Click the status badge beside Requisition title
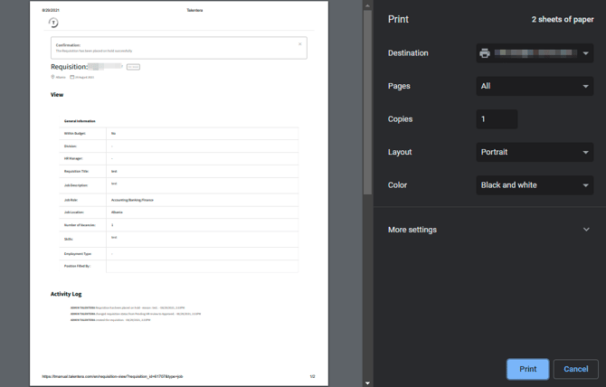This screenshot has width=606, height=387. coord(133,67)
